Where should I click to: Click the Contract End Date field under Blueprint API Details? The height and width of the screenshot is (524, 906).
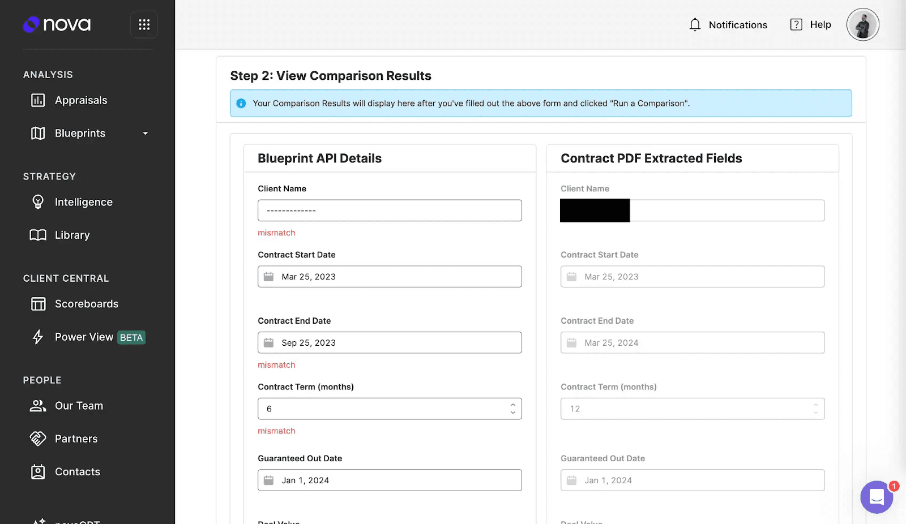point(390,342)
